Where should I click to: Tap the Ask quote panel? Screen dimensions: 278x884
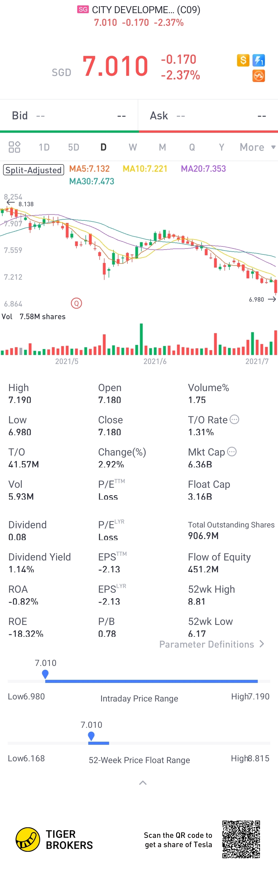(208, 116)
